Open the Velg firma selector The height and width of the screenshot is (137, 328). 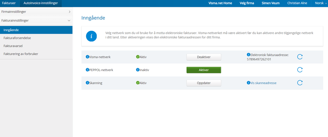coord(247,3)
